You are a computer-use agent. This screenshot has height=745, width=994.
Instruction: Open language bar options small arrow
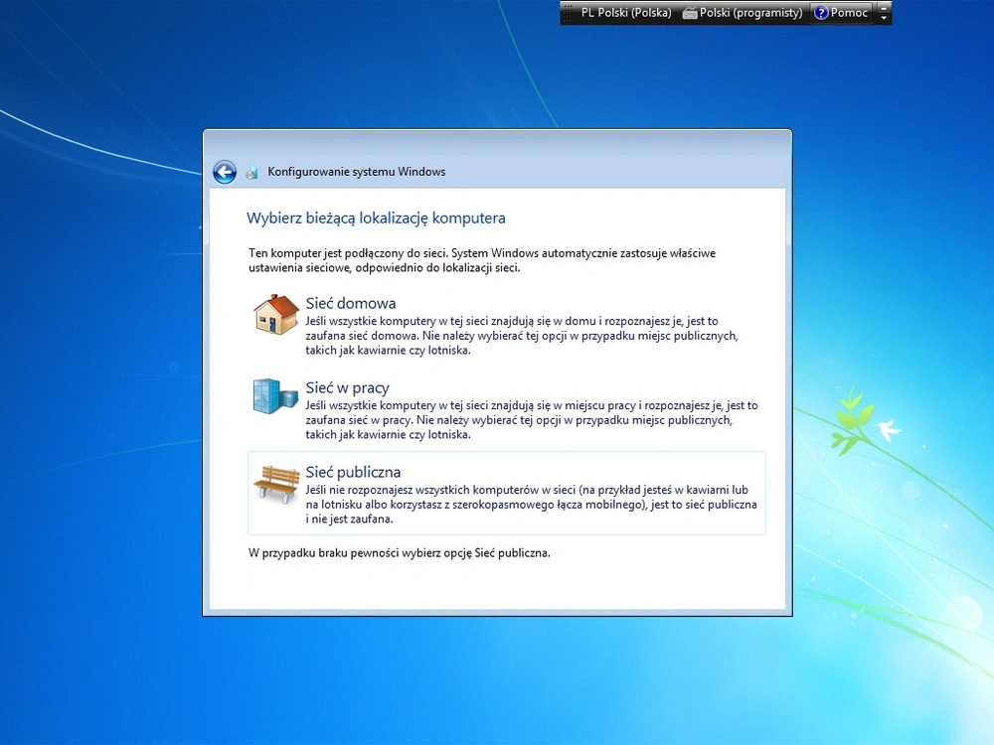point(884,18)
